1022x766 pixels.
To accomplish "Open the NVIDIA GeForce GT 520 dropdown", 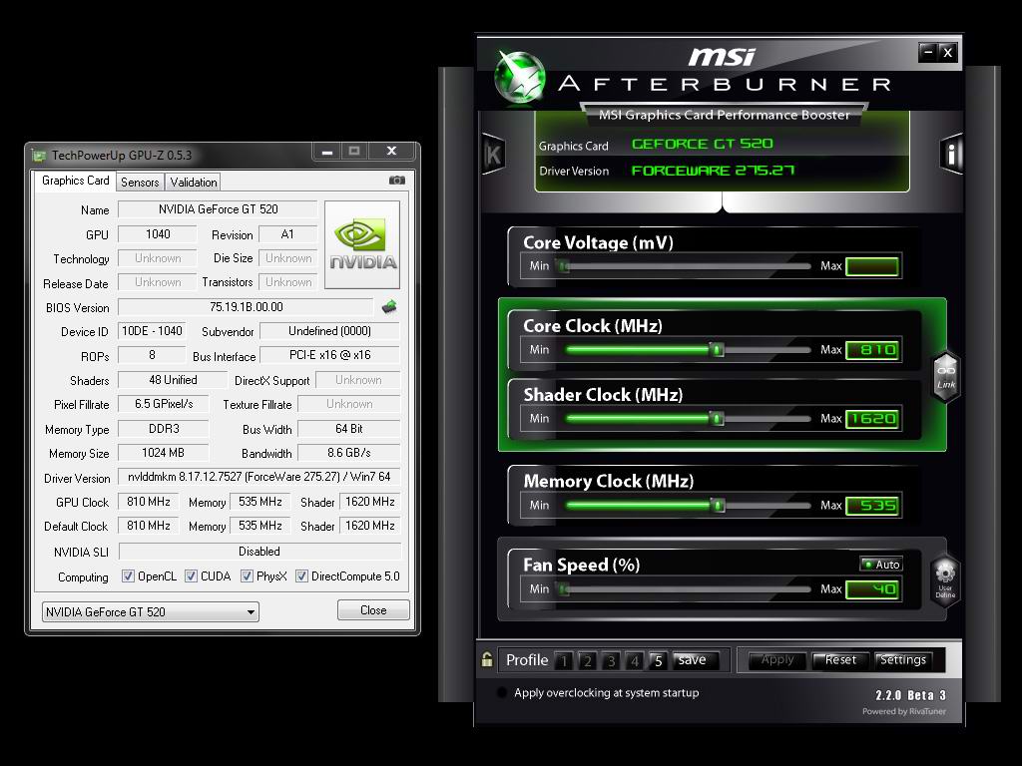I will point(150,611).
